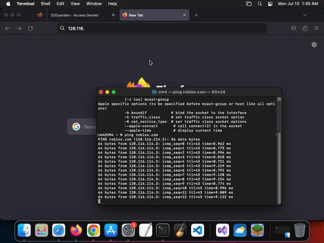The height and width of the screenshot is (243, 324).
Task: Close the New Tab browser tab
Action: point(184,15)
